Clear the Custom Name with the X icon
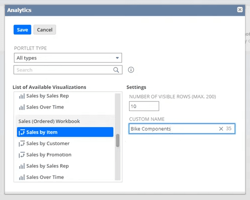250x200 pixels. click(x=221, y=128)
